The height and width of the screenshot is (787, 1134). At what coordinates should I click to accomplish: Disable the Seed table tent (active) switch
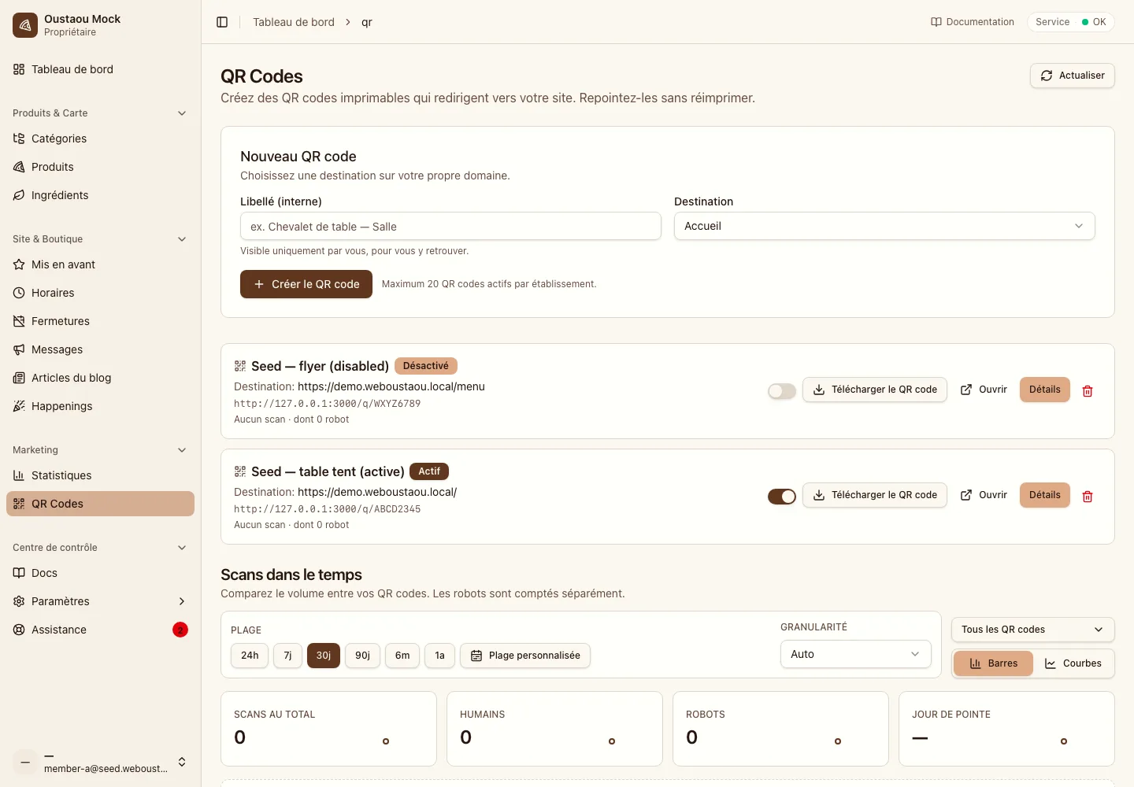pos(782,497)
